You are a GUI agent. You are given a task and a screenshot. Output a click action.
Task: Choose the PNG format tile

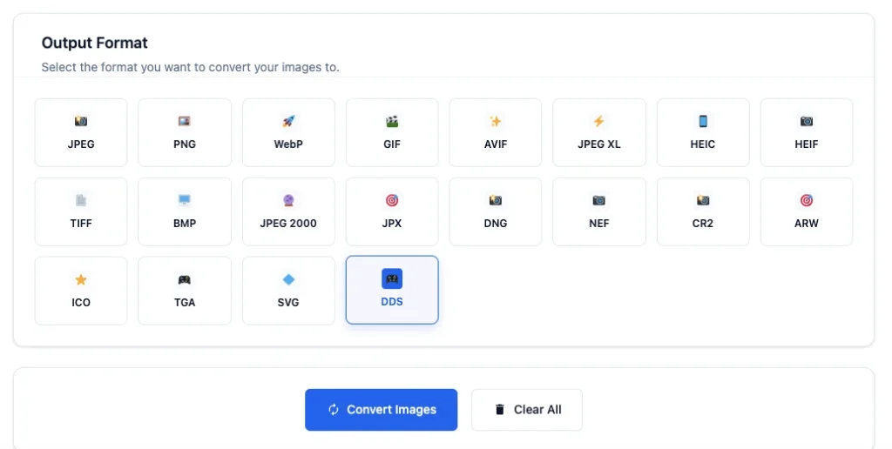(x=185, y=132)
